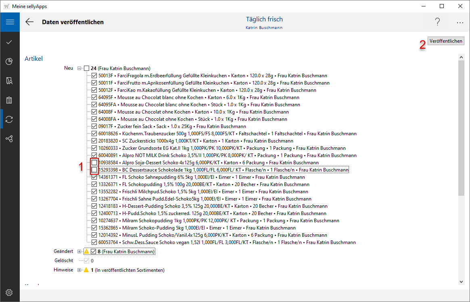This screenshot has height=302, width=470.
Task: Select the sync arrows sidebar icon
Action: click(x=10, y=119)
